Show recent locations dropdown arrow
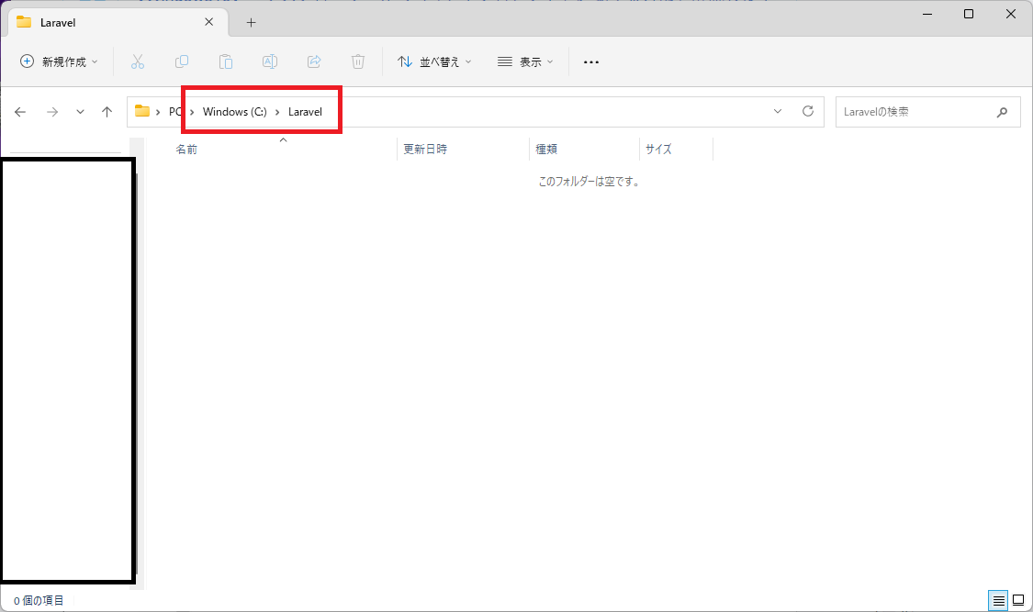The image size is (1033, 612). point(80,112)
